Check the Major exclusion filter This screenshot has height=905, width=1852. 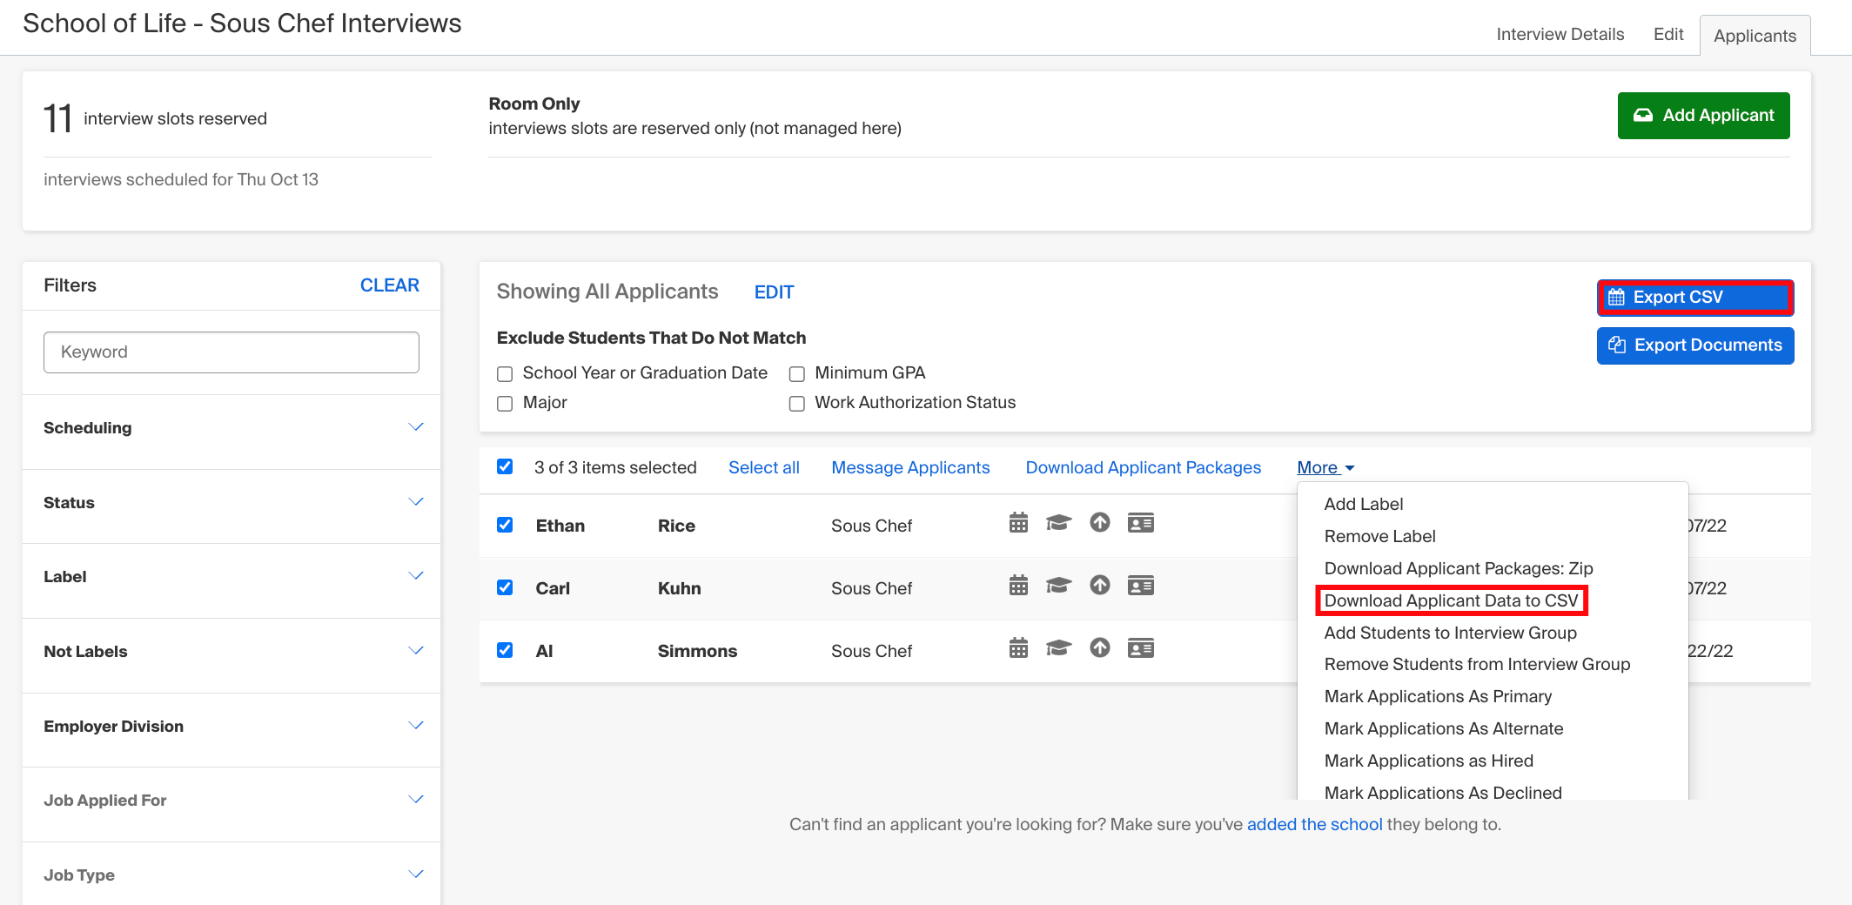(x=505, y=403)
